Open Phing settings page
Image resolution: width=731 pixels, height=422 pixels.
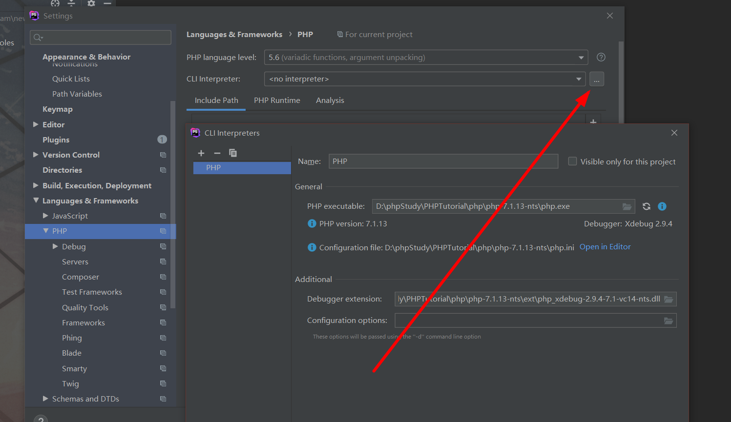72,338
